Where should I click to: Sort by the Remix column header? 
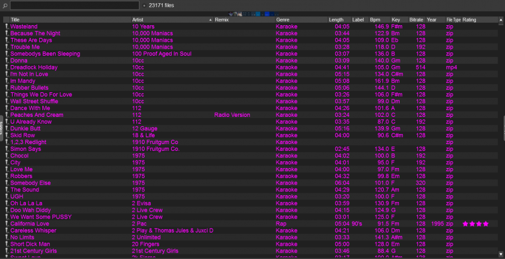pos(244,20)
